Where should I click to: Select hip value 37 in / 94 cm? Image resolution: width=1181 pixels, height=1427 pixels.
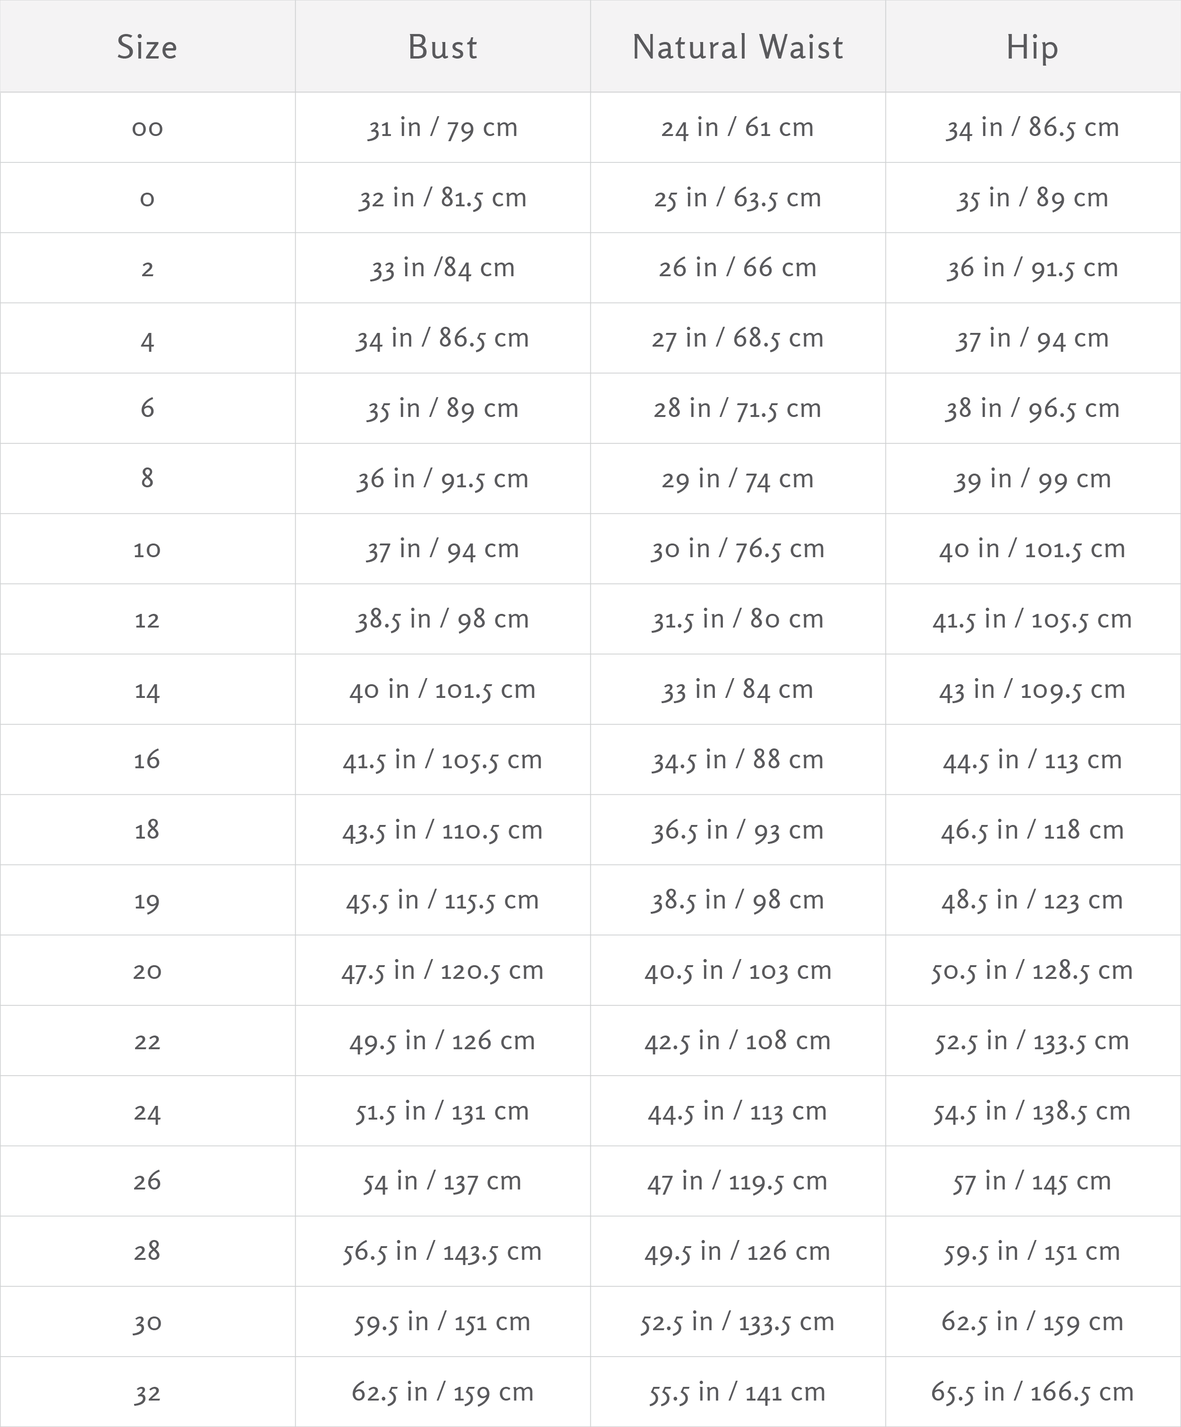point(1032,339)
